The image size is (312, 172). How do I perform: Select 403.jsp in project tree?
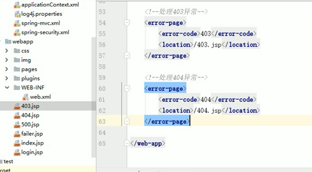tap(30, 106)
